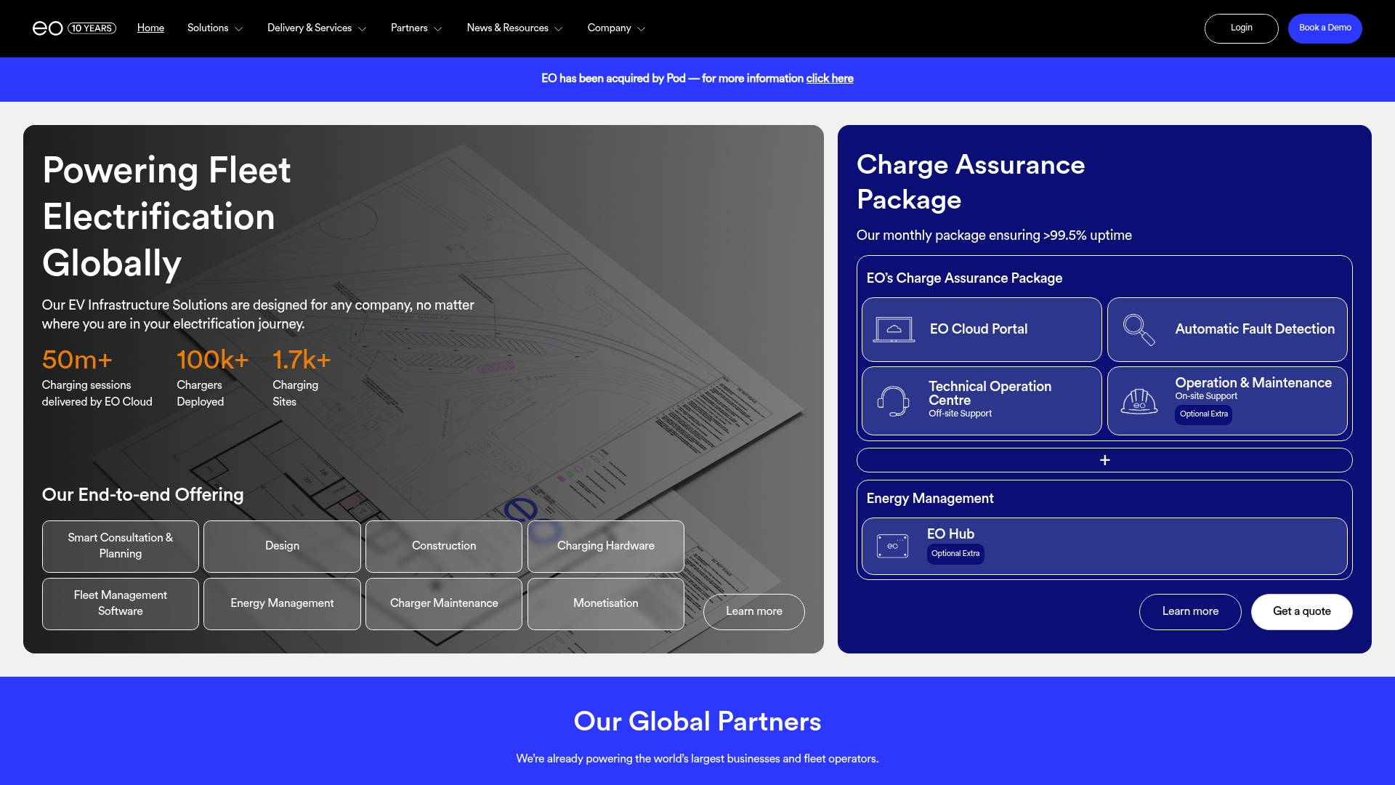Click the '100k+' chargers deployed stat
The width and height of the screenshot is (1395, 785).
click(213, 360)
